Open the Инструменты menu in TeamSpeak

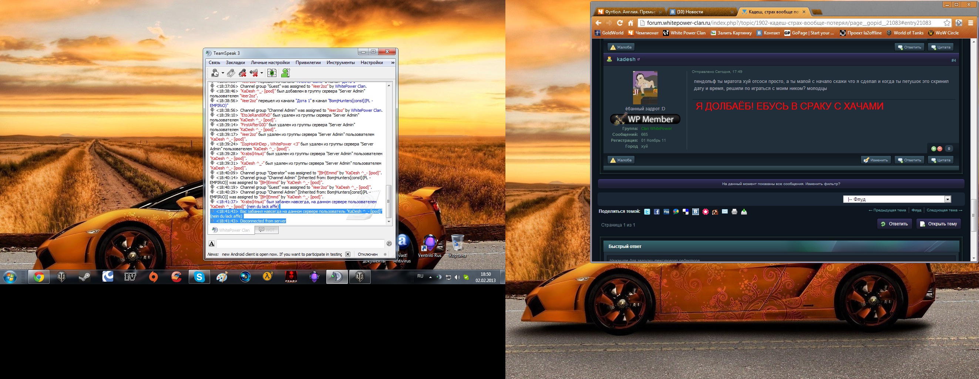340,63
